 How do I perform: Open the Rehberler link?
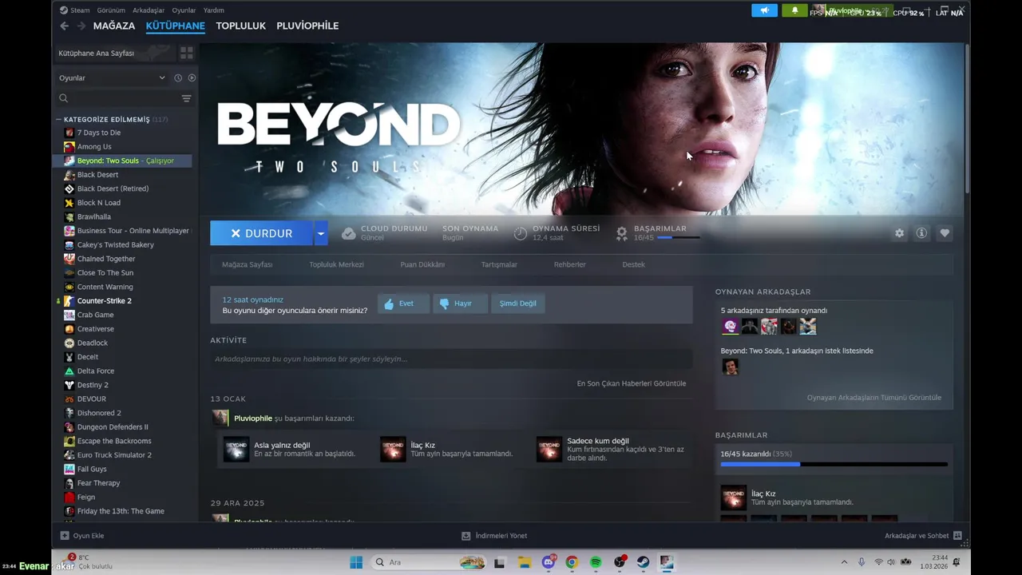[x=570, y=264]
